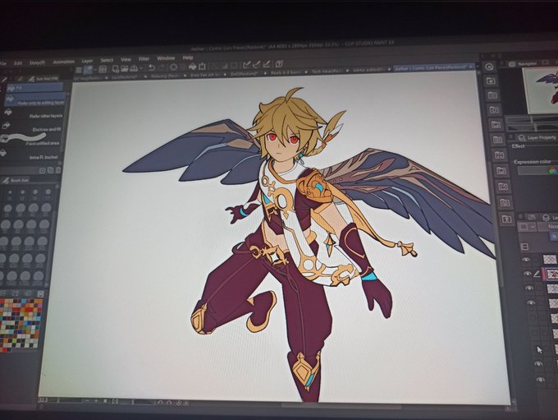Toggle the third snap (grid) icon
Viewport: 558px width, 420px height.
(x=267, y=64)
